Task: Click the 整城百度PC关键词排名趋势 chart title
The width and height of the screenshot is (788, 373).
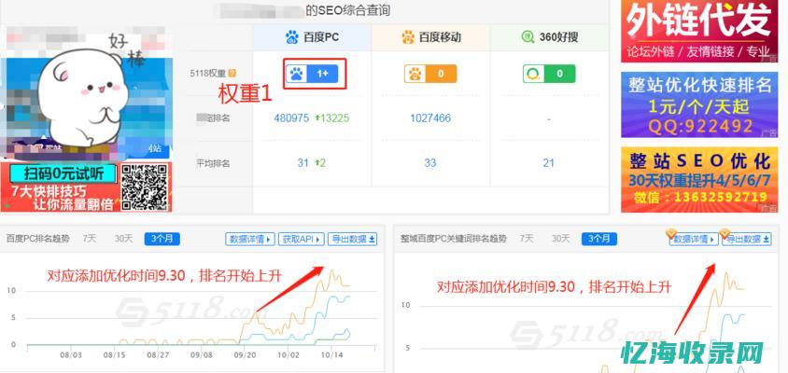Action: click(454, 239)
